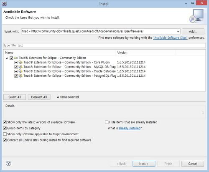Select the Oracle Database row text
This screenshot has width=209, height=172.
pyautogui.click(x=69, y=71)
